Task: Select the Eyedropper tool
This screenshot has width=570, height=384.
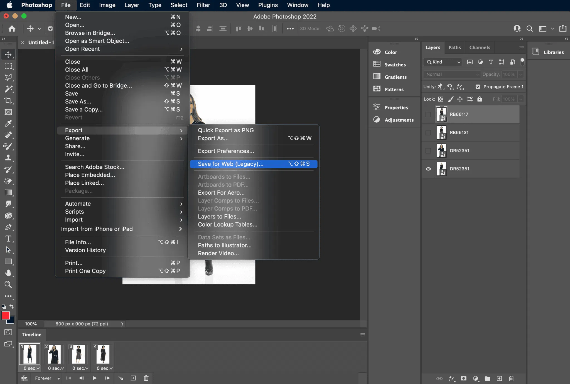Action: [x=8, y=123]
